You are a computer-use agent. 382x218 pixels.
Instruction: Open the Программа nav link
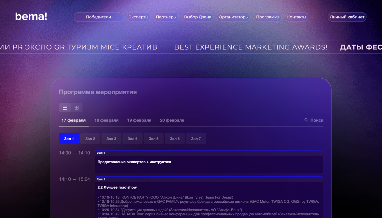point(268,17)
